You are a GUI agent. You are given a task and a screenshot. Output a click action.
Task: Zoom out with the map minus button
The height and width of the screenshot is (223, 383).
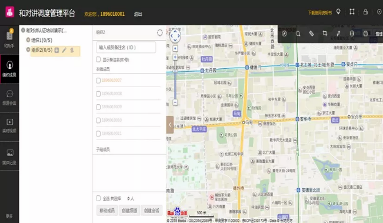[175, 102]
